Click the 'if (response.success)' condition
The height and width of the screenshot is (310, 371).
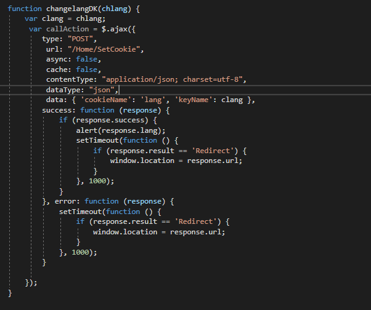pos(104,120)
